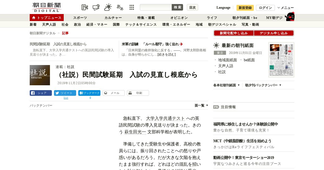Switch to the スポーツ tab
This screenshot has height=170, width=324.
(80, 18)
